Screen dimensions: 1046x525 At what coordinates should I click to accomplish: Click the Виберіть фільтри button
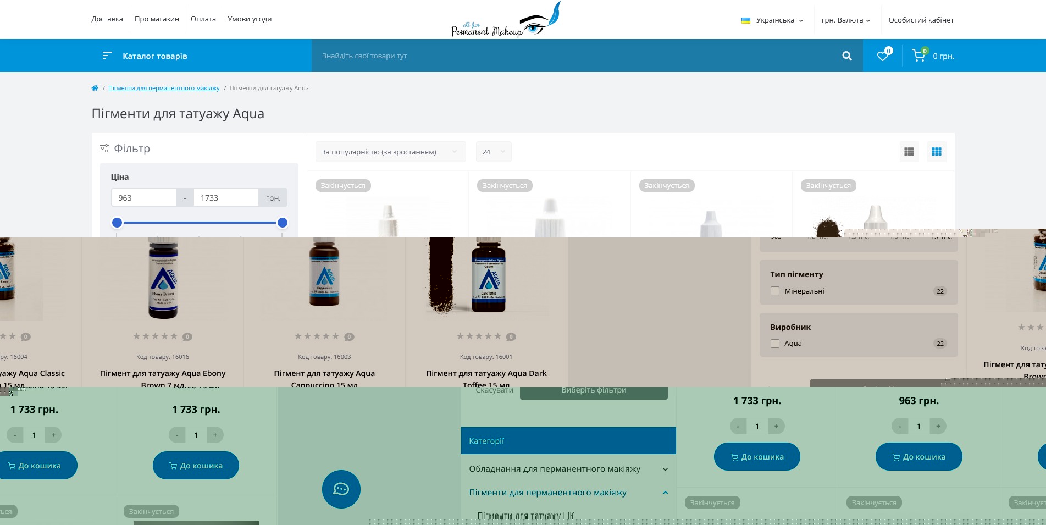pyautogui.click(x=594, y=392)
